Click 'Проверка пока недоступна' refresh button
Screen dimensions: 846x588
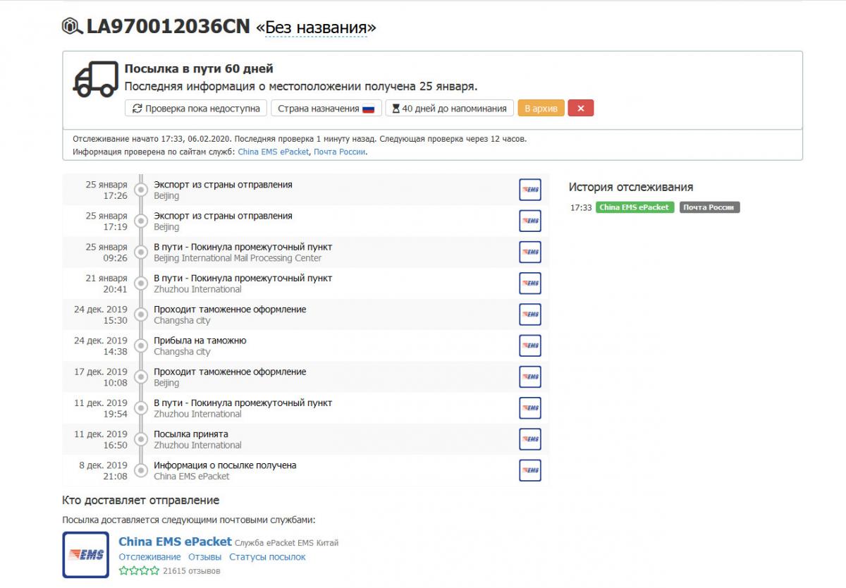point(196,109)
